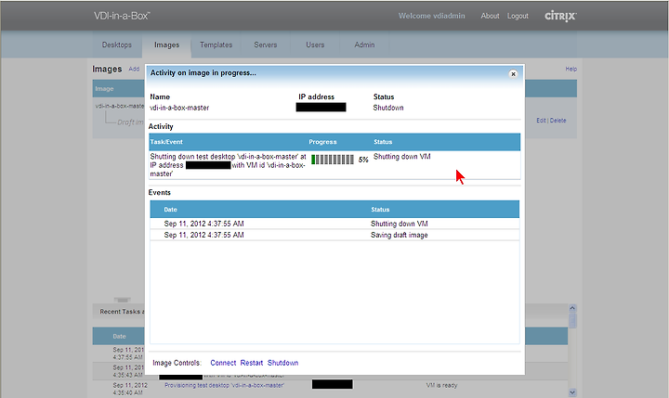
Task: Click the Connect image control
Action: pyautogui.click(x=223, y=363)
